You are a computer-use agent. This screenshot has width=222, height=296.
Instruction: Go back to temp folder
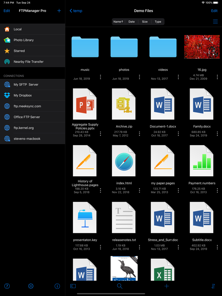click(x=76, y=11)
